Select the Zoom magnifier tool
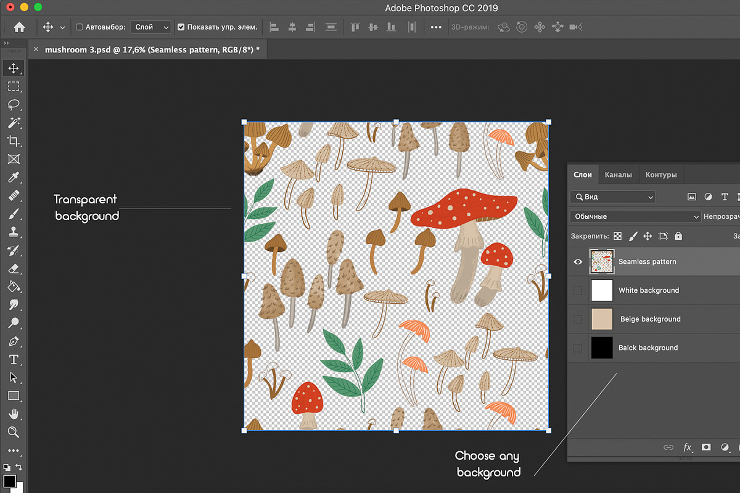The height and width of the screenshot is (493, 740). 14,432
